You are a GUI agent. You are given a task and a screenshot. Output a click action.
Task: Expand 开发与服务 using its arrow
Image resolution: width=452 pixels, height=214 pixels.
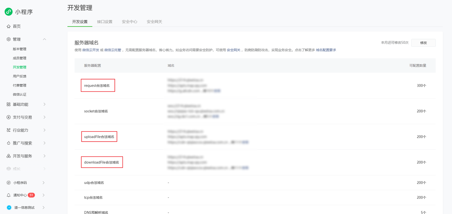[44, 156]
